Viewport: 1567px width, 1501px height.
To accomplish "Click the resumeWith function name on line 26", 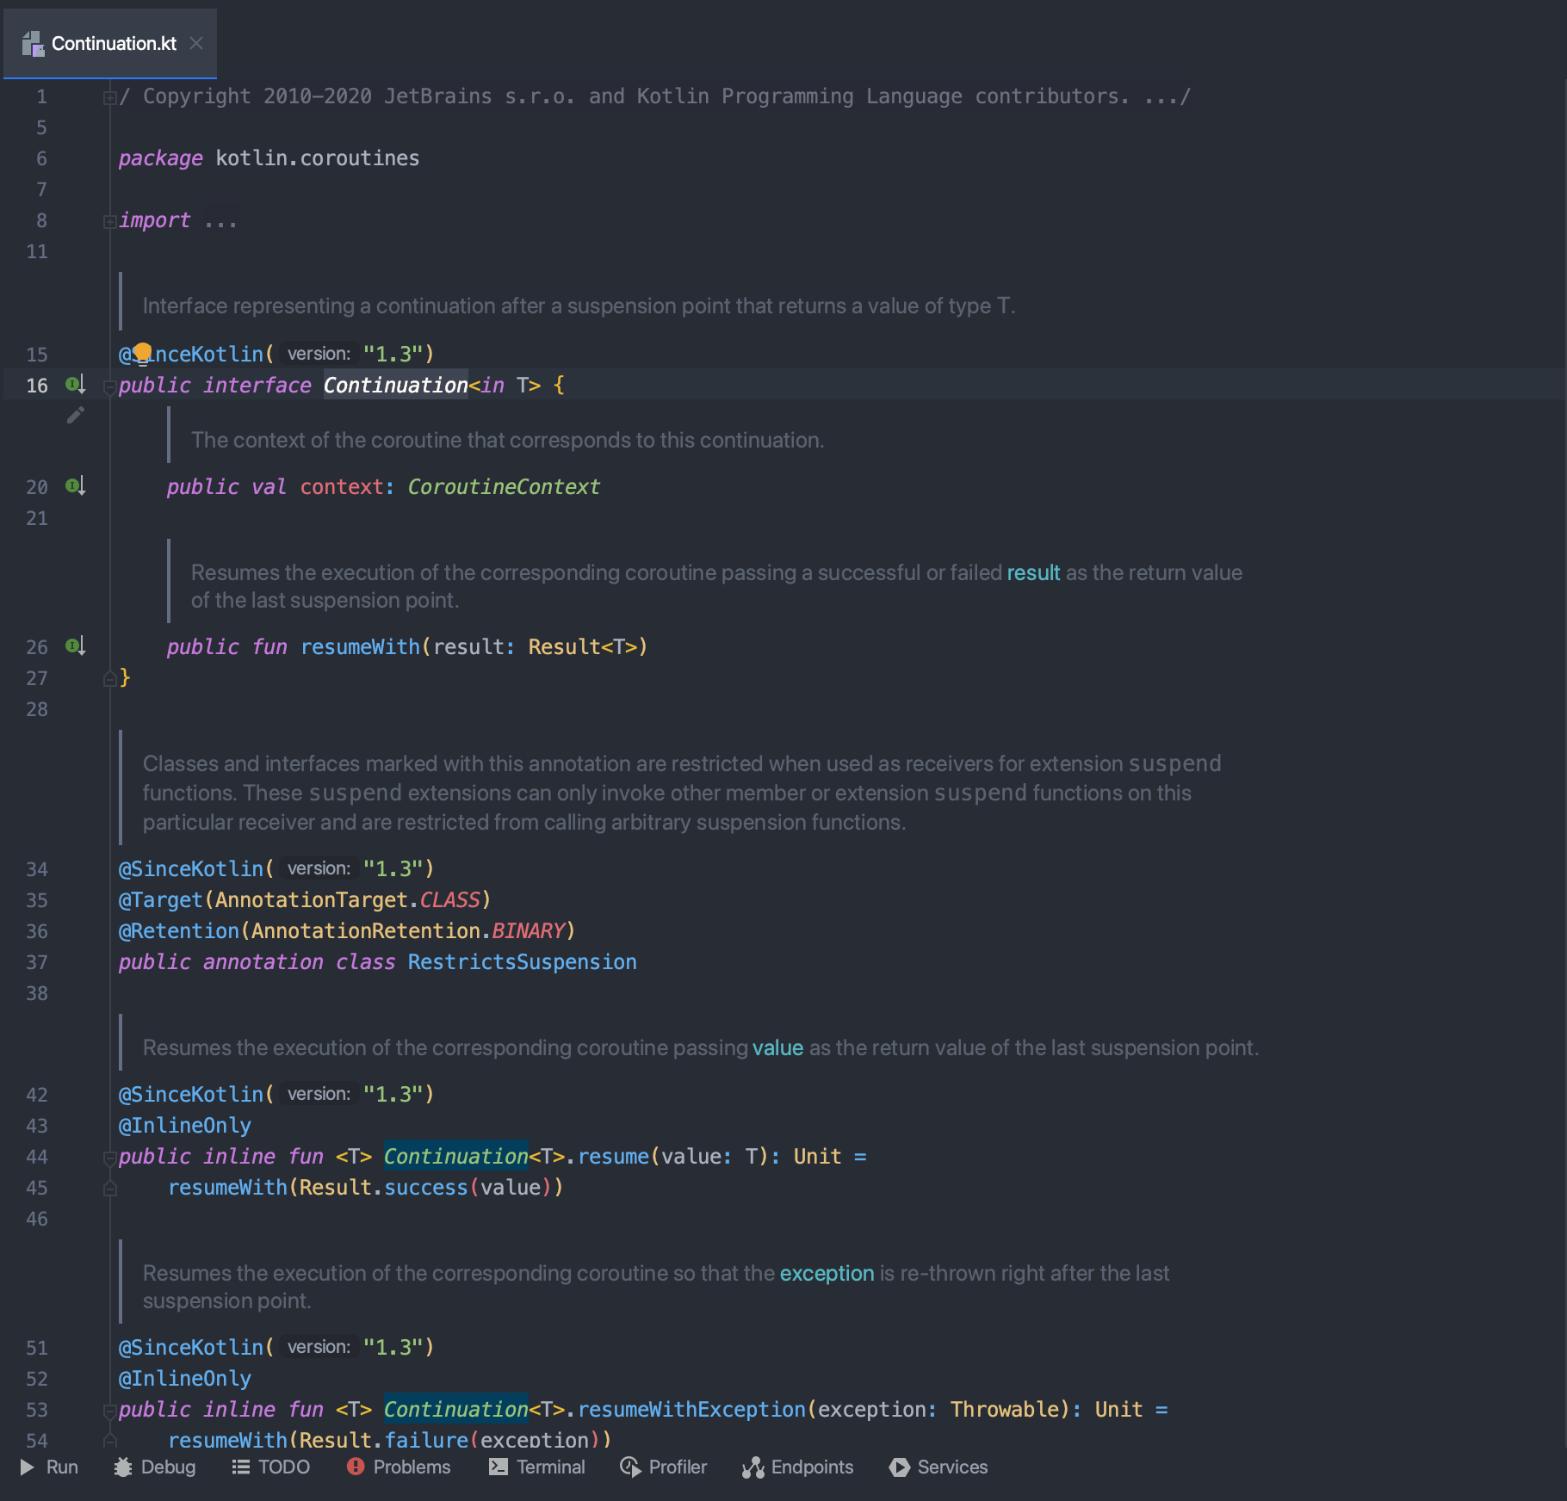I will (x=360, y=646).
